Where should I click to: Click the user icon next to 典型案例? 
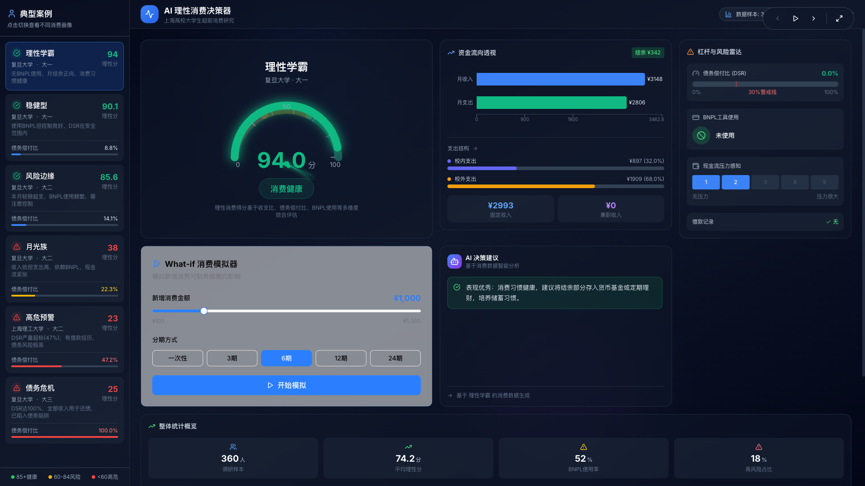(11, 13)
